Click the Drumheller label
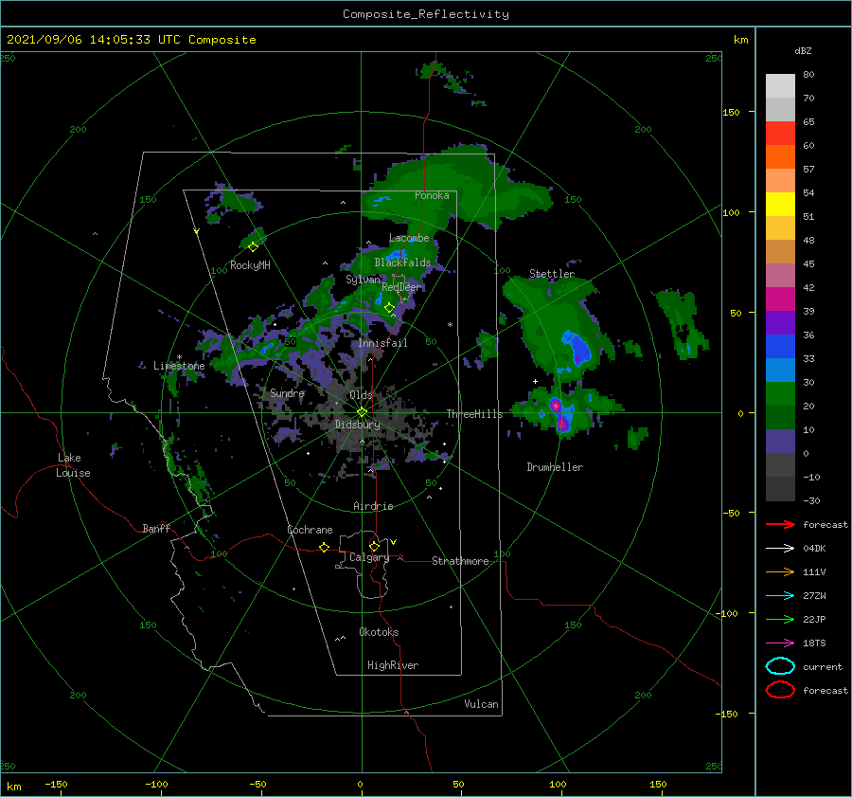852x797 pixels. point(555,467)
